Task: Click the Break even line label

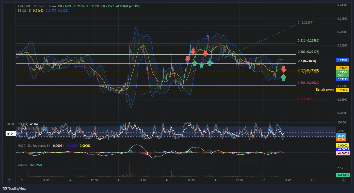Action: point(325,90)
